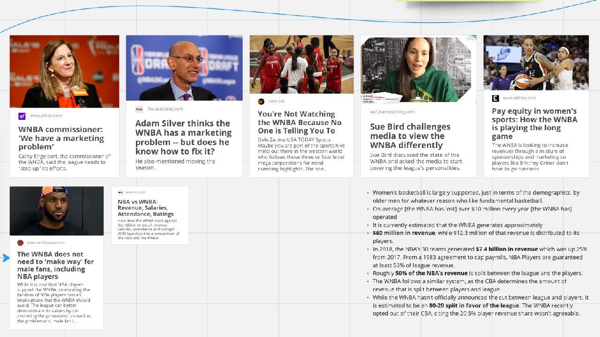
Task: Open the www.yahoo.com source link
Action: pos(46,116)
